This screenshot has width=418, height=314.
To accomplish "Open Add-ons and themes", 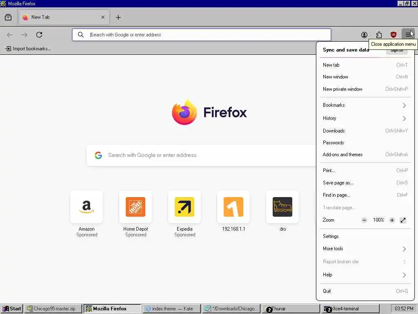I will [365, 155].
